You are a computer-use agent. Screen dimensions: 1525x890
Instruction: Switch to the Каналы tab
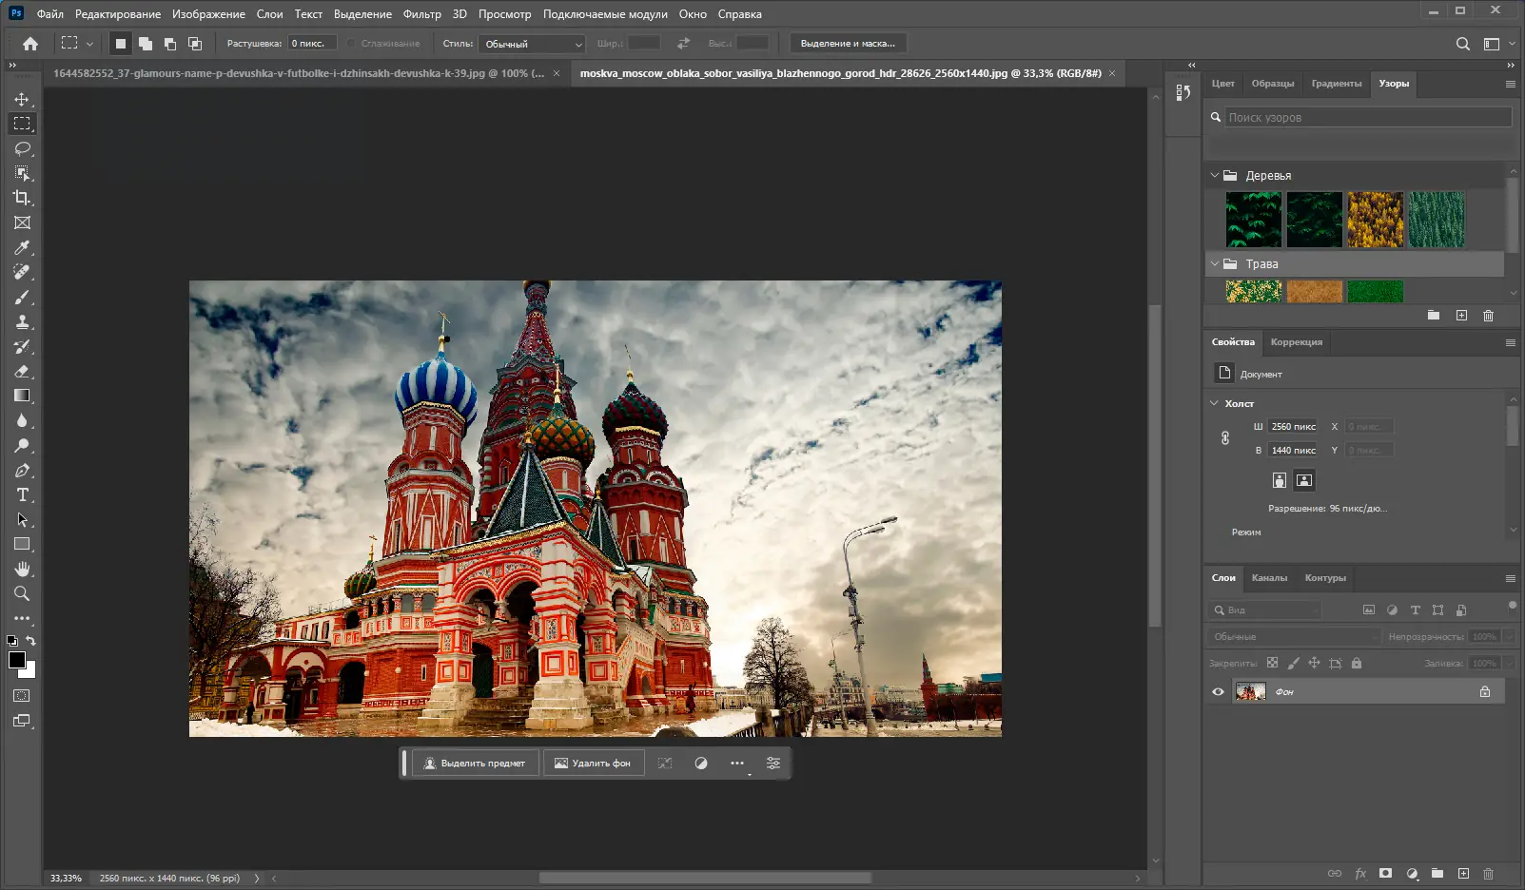(x=1269, y=578)
